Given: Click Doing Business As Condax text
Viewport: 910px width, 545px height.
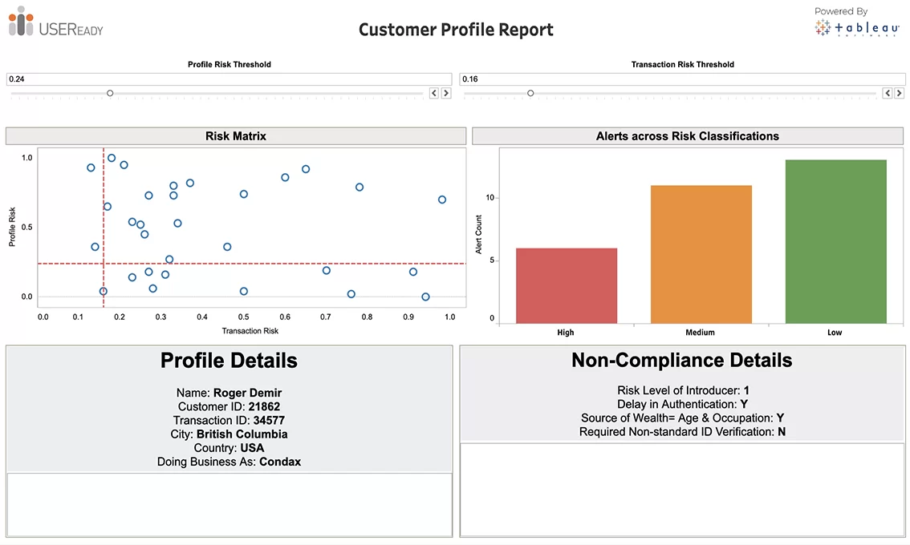Looking at the screenshot, I should pos(229,462).
